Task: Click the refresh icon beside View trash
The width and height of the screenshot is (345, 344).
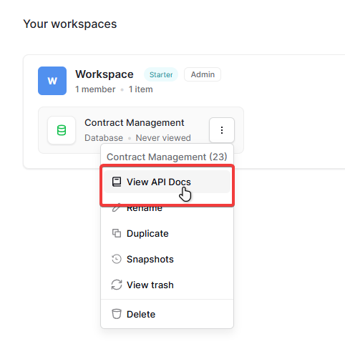Action: pos(117,285)
